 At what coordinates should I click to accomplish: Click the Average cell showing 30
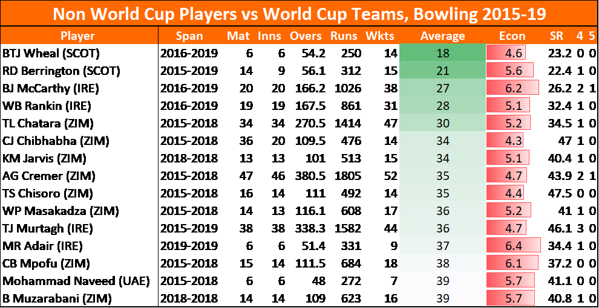pos(442,123)
